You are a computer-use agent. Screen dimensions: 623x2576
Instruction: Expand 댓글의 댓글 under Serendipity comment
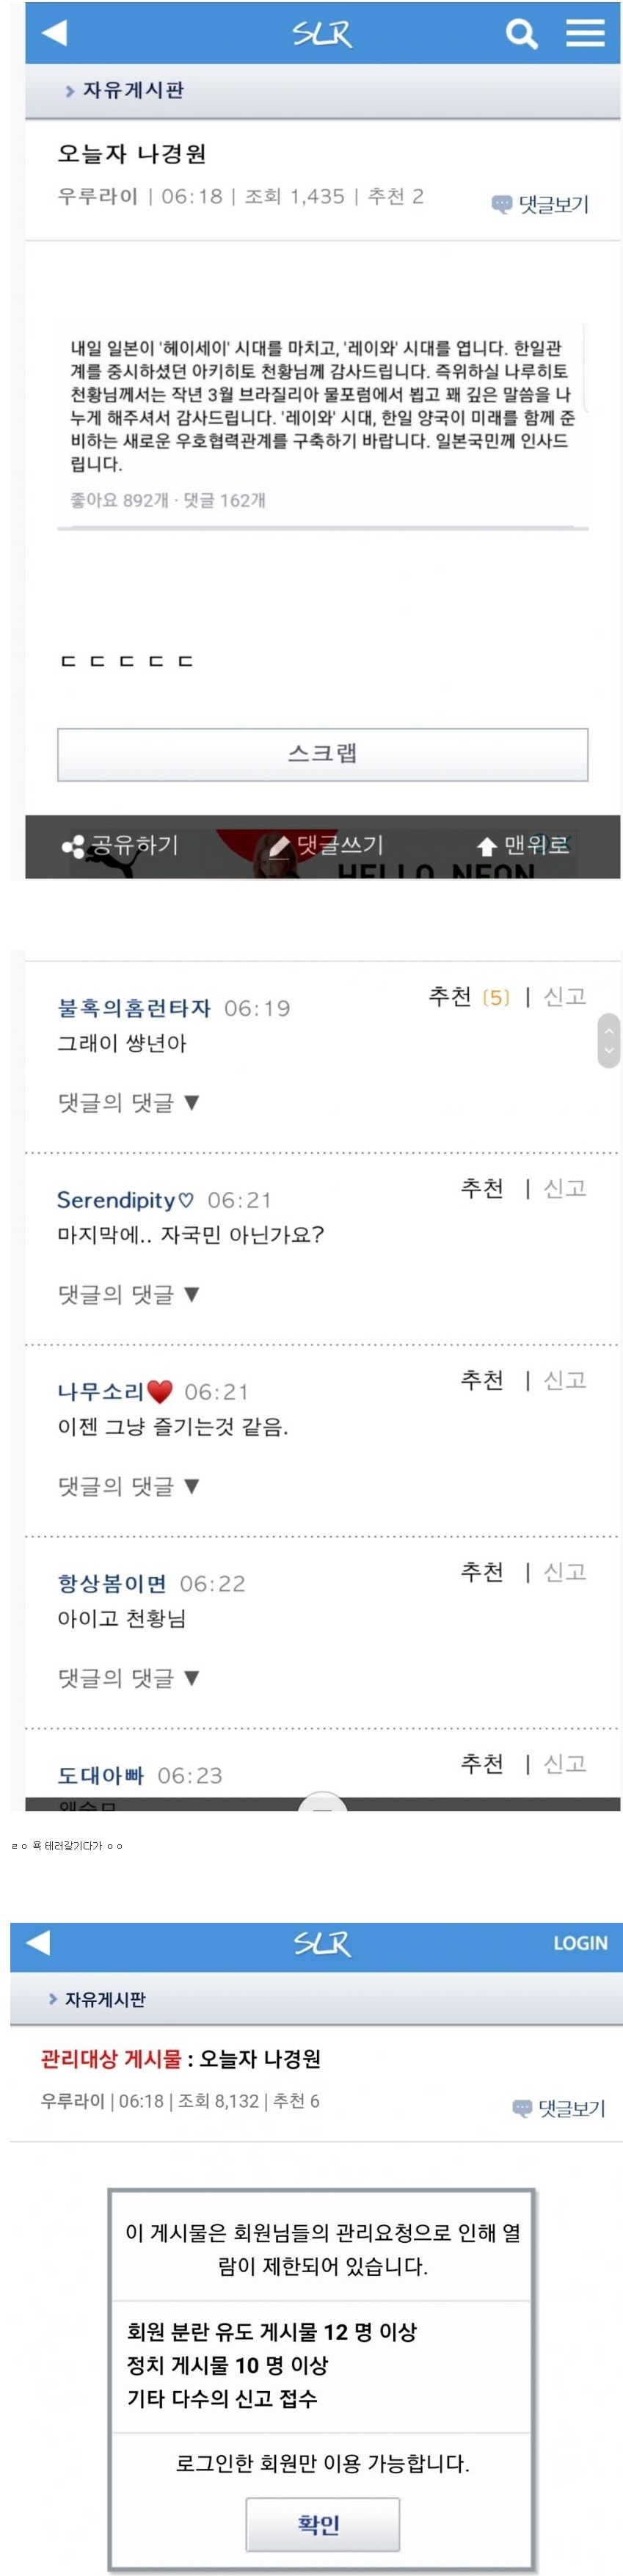(129, 1294)
